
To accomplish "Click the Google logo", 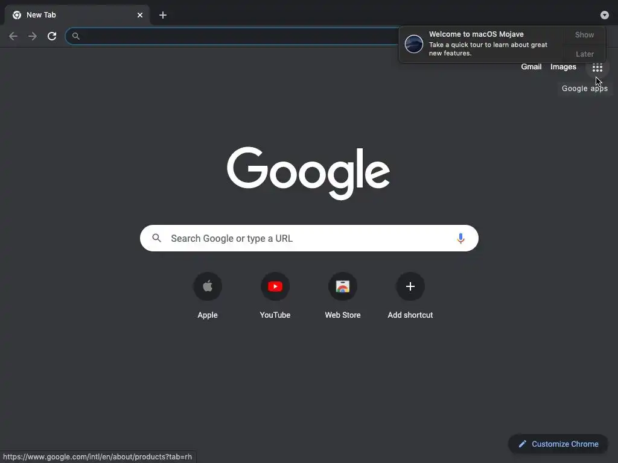I will click(308, 173).
